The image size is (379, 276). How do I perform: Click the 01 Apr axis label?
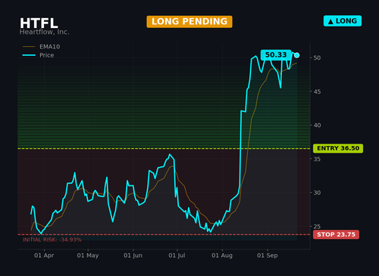tap(44, 256)
